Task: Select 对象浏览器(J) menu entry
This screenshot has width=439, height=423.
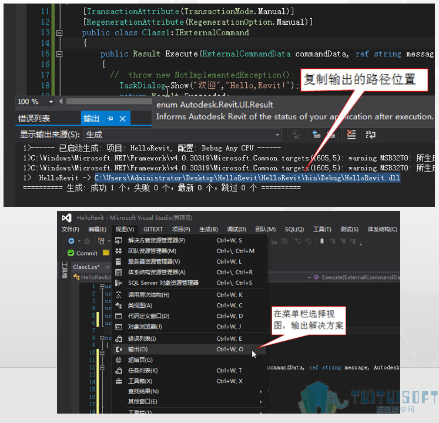Action: coord(189,327)
